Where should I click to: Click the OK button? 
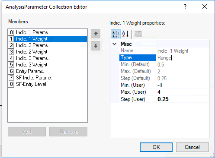coord(156,147)
